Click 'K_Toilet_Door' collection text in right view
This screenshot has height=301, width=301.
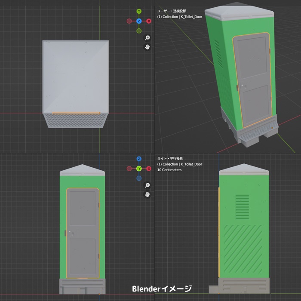(191, 164)
